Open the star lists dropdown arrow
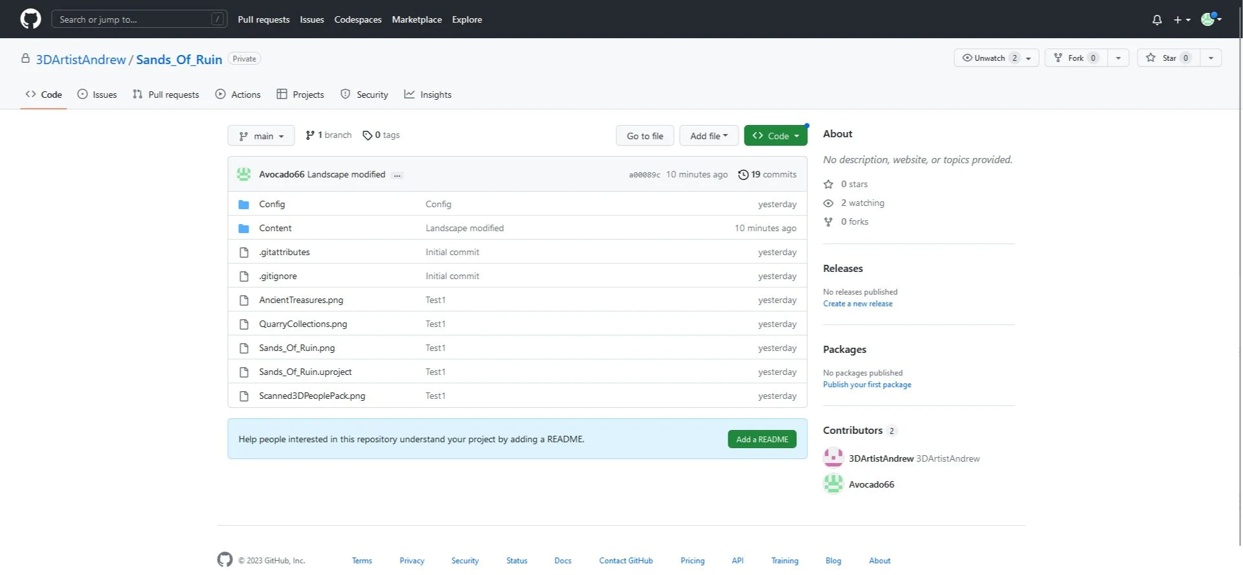This screenshot has height=575, width=1243. point(1211,58)
